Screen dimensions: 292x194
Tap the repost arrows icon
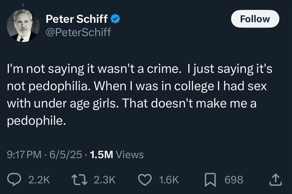79,179
